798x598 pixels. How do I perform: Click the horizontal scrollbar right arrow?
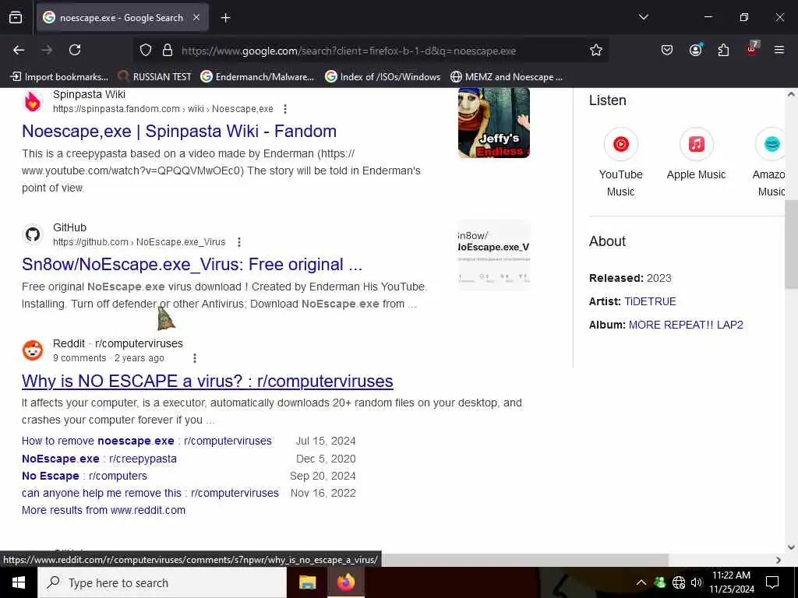tap(779, 560)
